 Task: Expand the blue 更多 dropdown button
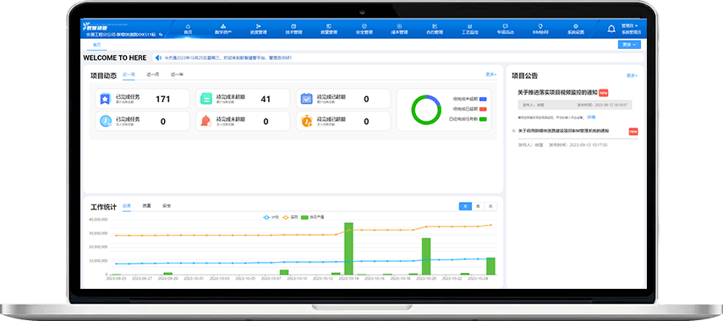pos(629,45)
